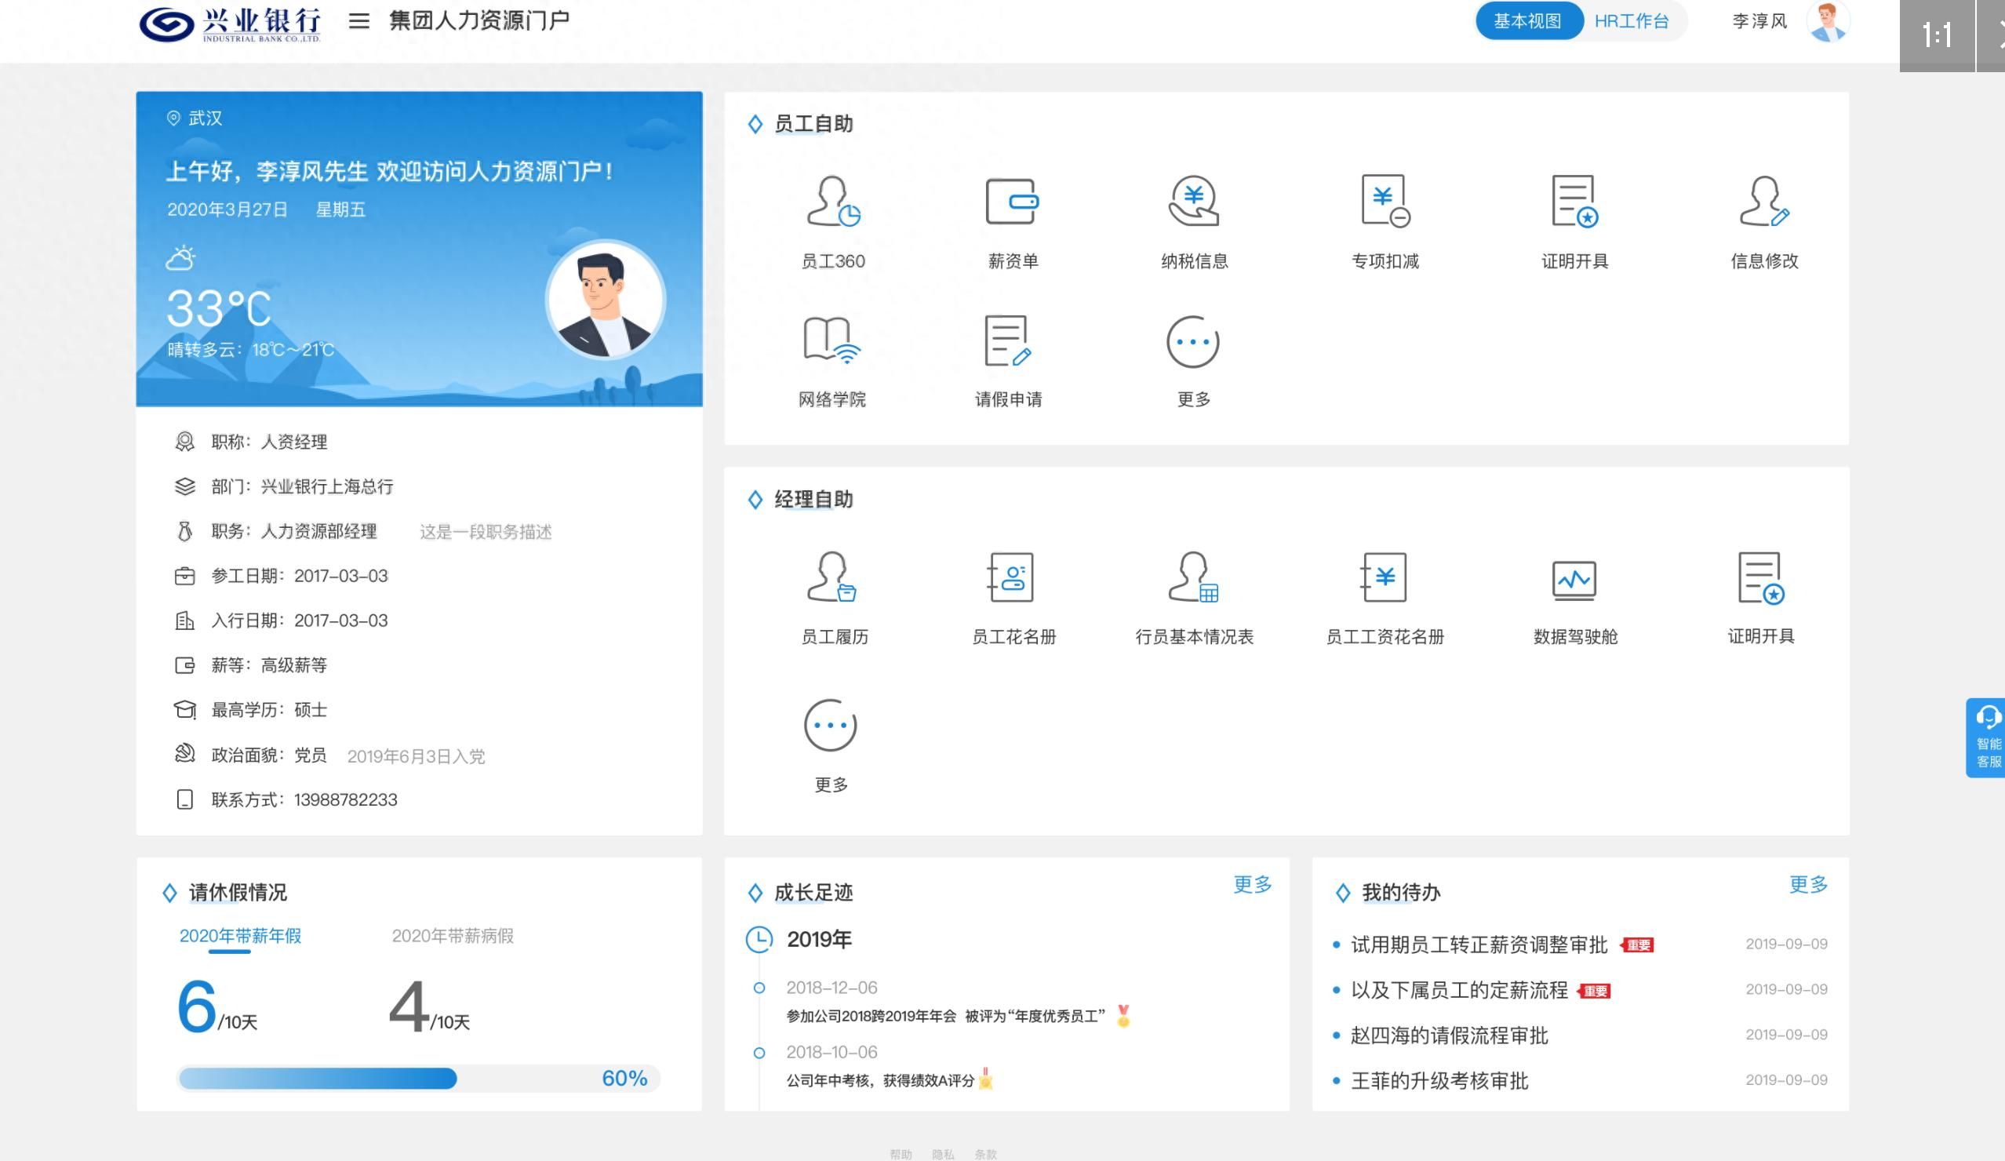The height and width of the screenshot is (1161, 2005).
Task: Click the 信息修改 edit information icon
Action: [1764, 202]
